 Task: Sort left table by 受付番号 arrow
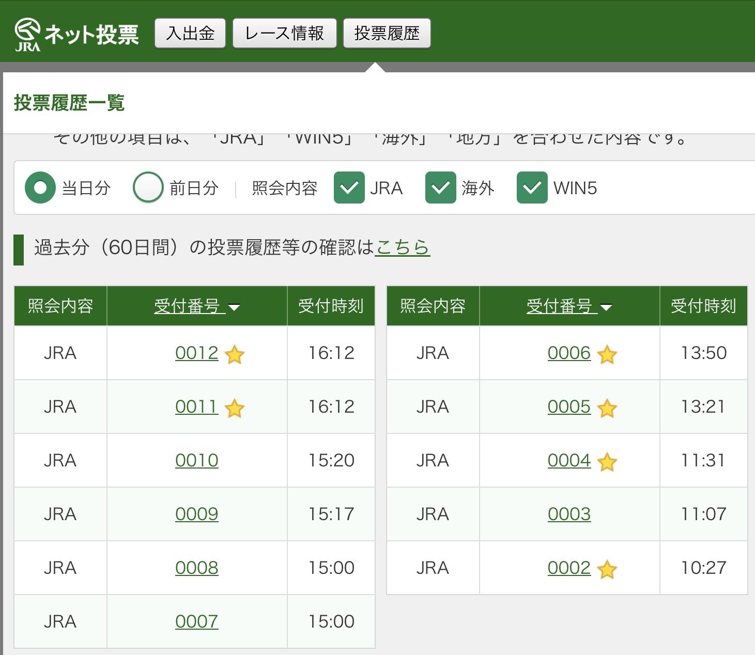[x=234, y=307]
